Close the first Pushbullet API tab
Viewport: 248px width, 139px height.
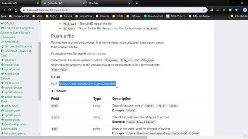coord(38,3)
